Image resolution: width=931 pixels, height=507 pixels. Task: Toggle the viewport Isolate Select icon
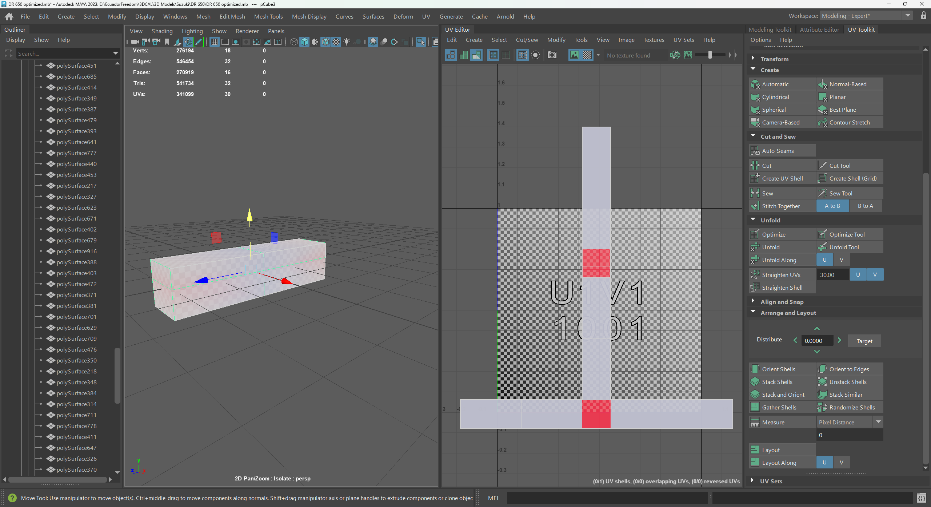point(421,42)
